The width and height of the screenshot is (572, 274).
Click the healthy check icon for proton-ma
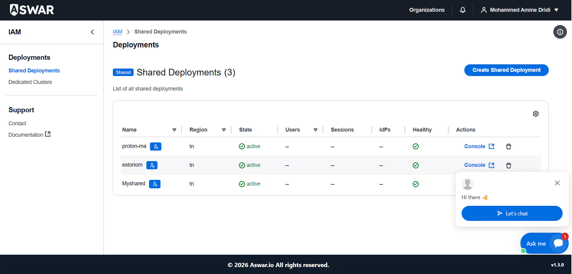(x=416, y=146)
